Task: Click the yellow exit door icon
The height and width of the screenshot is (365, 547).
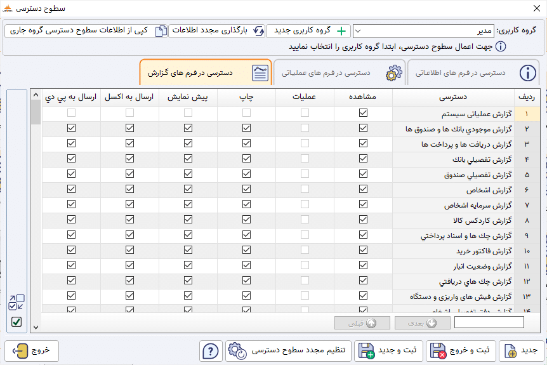Action: point(20,350)
